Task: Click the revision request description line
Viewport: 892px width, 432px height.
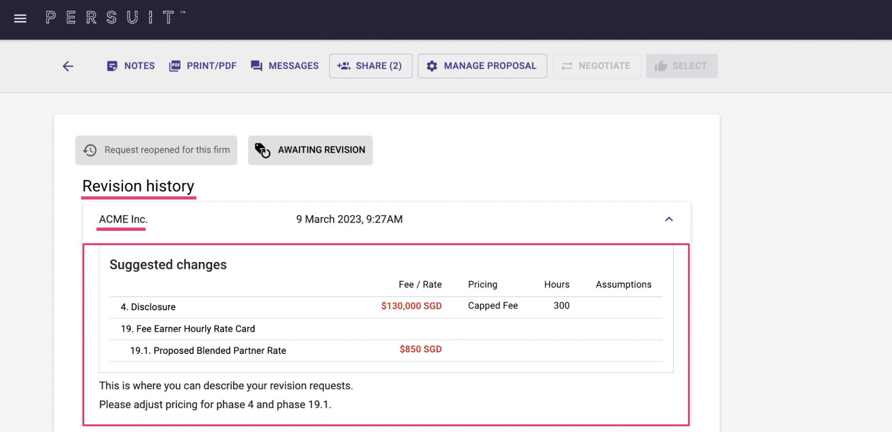Action: [226, 386]
